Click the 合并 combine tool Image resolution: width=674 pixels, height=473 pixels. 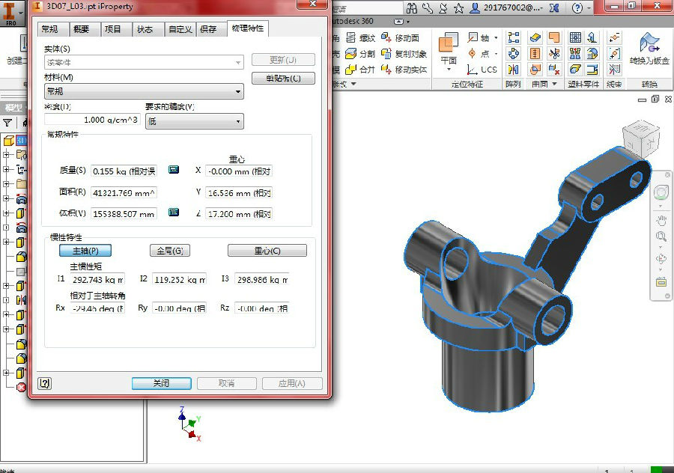(359, 70)
